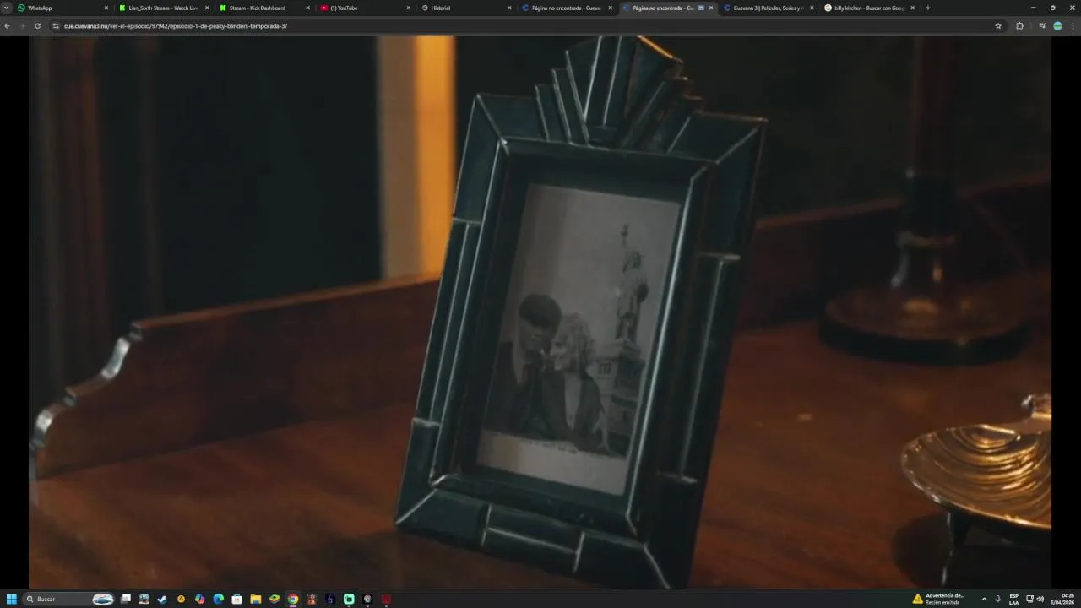The image size is (1081, 608).
Task: Open the Chrome three-dot menu
Action: pyautogui.click(x=1073, y=26)
